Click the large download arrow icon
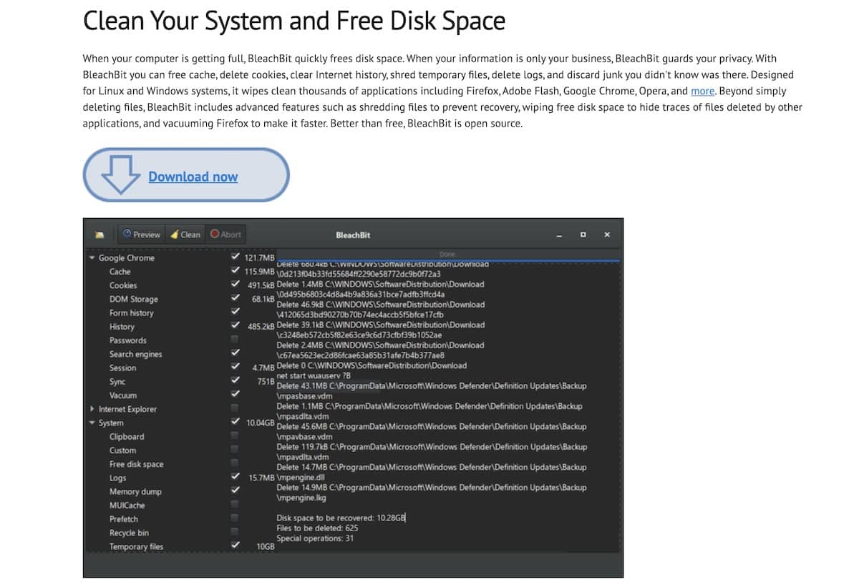 (120, 174)
